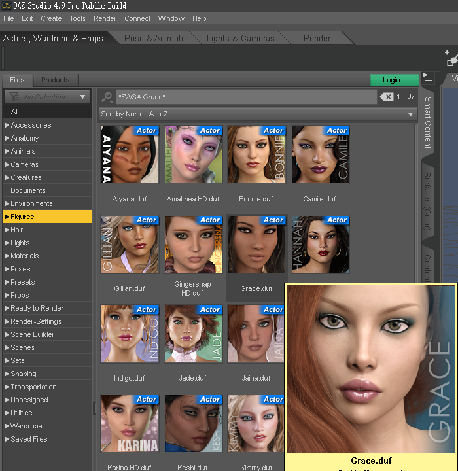
Task: Expand the Hair category arrow
Action: pos(7,230)
